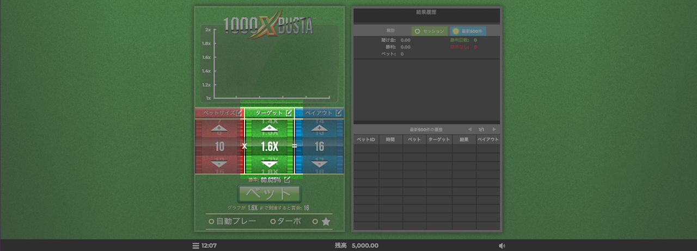Click the ベットID column header
This screenshot has width=697, height=251.
(366, 140)
